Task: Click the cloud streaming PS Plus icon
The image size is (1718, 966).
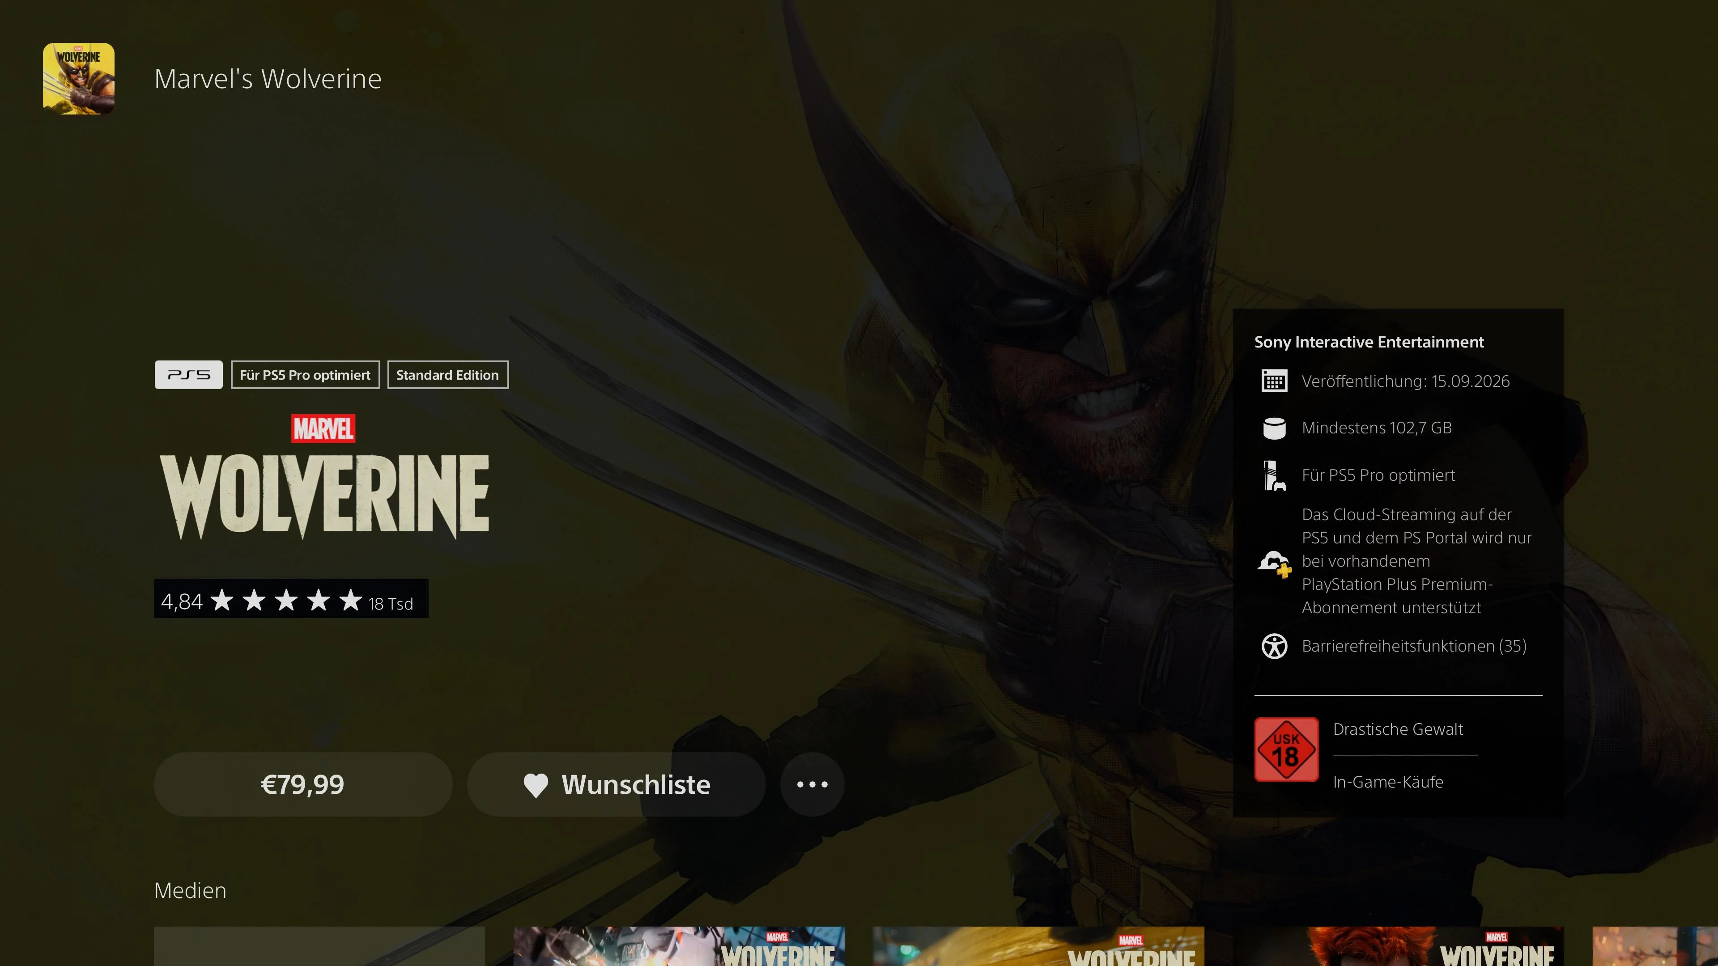Action: coord(1275,563)
